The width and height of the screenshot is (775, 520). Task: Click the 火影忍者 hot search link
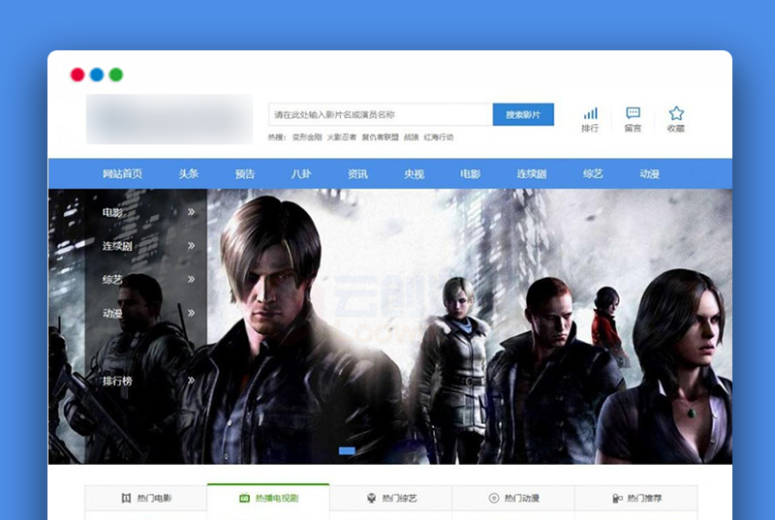coord(342,138)
